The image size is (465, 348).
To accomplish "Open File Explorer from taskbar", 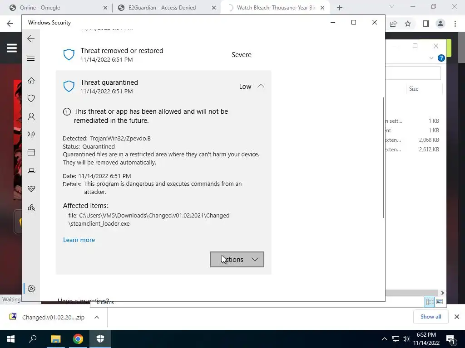I will tap(55, 339).
